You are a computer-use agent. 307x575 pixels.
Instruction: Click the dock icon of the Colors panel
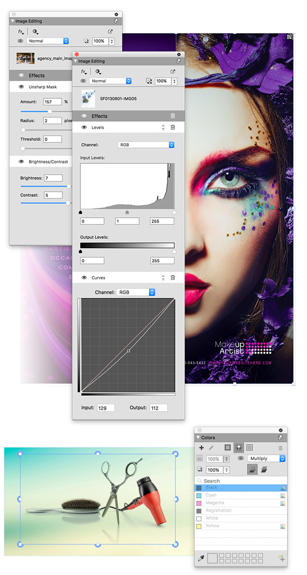(280, 437)
